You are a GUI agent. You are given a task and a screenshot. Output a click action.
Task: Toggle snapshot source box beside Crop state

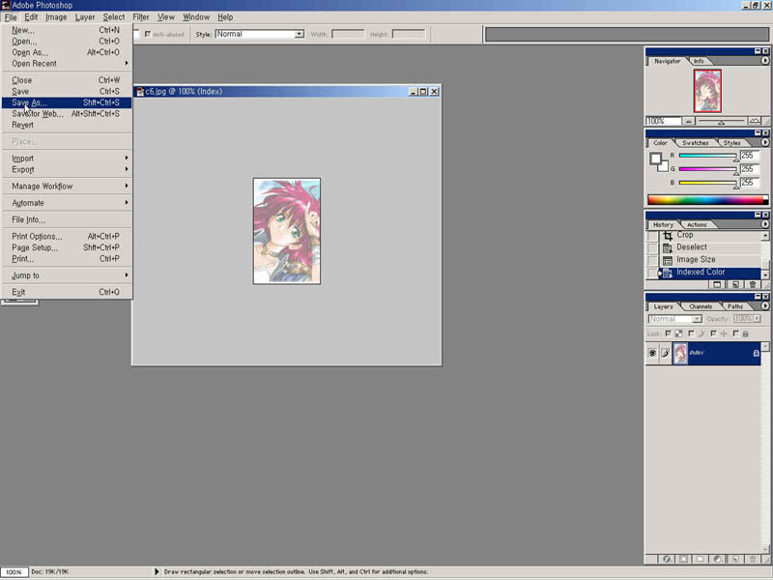(652, 236)
